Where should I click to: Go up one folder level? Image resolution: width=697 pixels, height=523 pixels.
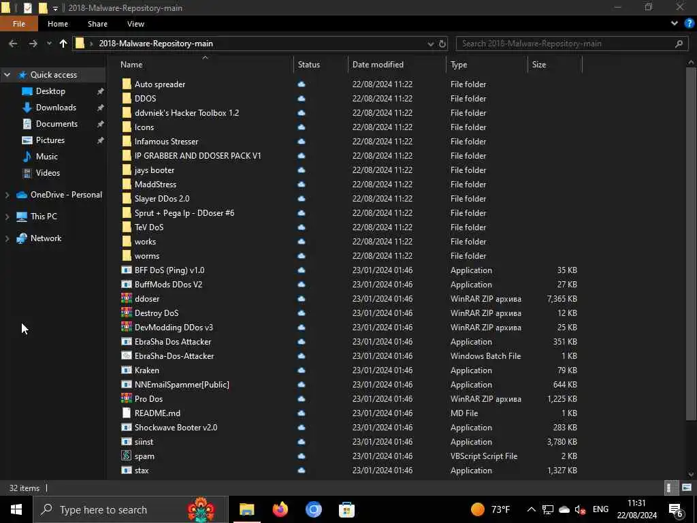[63, 44]
